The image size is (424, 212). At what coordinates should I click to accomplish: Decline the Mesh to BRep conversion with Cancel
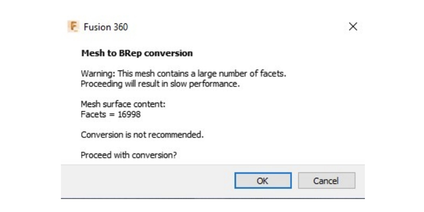326,180
